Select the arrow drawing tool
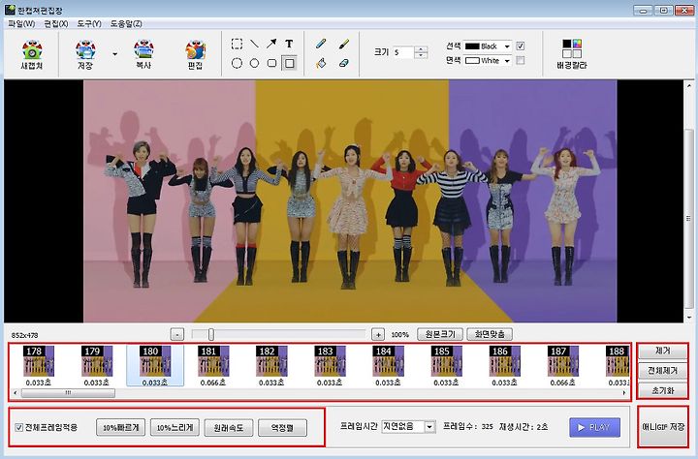Viewport: 698px width, 459px height. coord(271,44)
